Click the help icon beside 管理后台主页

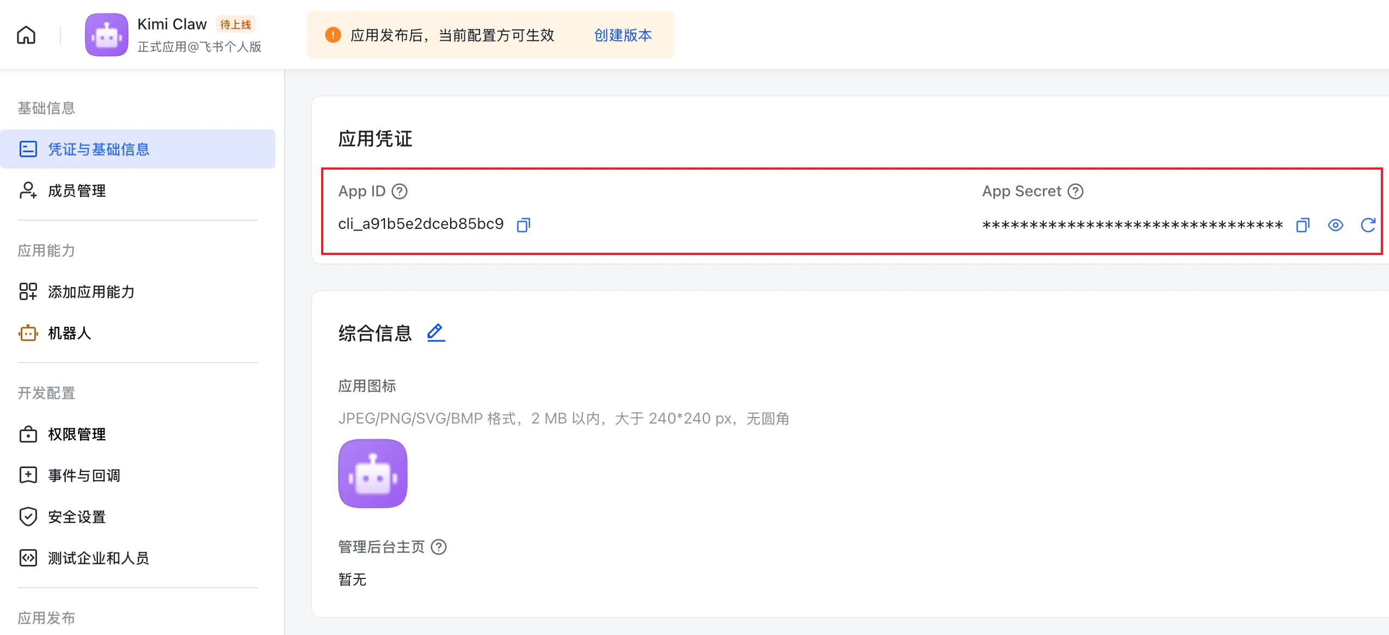point(439,547)
